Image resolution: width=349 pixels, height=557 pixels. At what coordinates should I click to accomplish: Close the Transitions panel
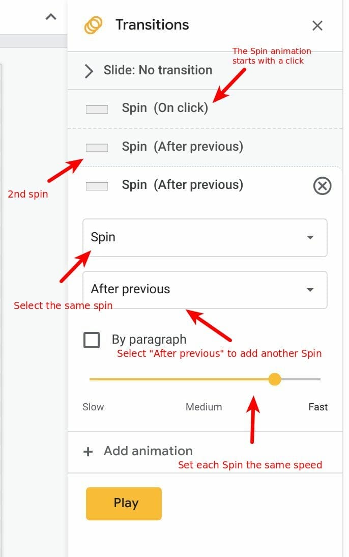317,25
